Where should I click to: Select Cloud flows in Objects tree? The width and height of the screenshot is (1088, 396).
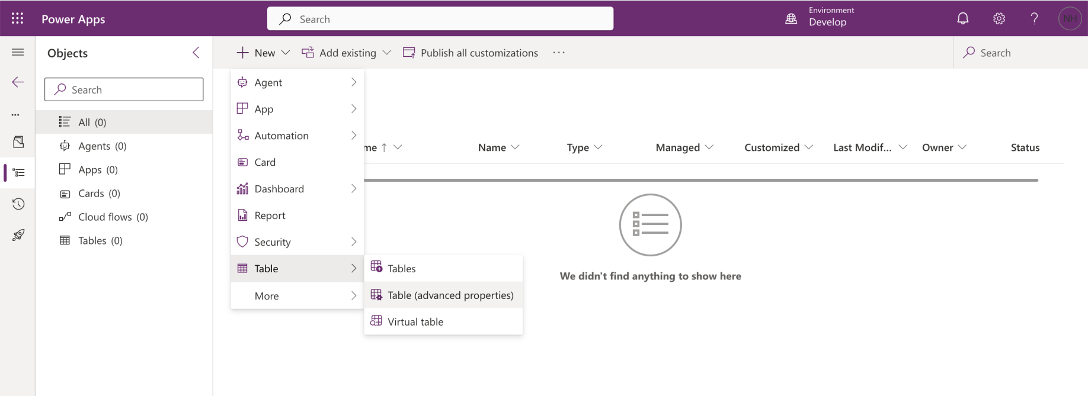[x=113, y=217]
